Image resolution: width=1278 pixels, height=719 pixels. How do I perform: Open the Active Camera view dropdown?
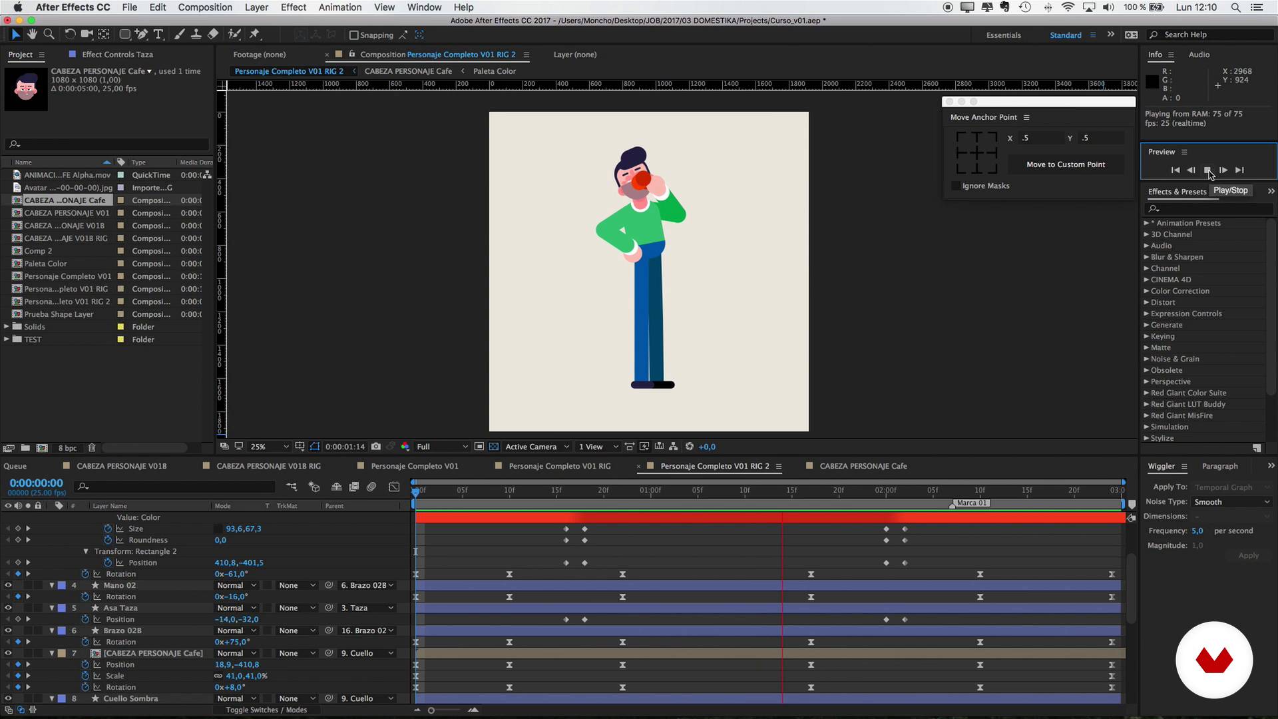tap(536, 447)
